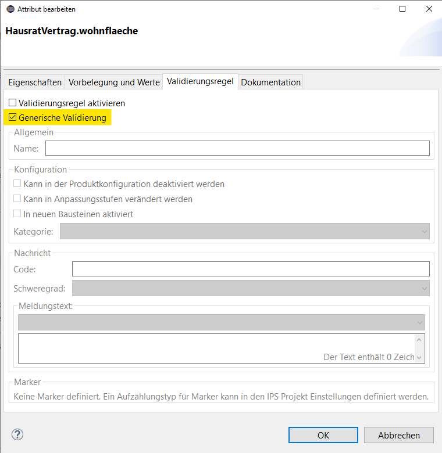
Task: Toggle In neuen Bausteinen aktiviert checkbox
Action: pos(17,214)
